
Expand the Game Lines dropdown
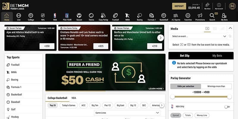(127, 113)
